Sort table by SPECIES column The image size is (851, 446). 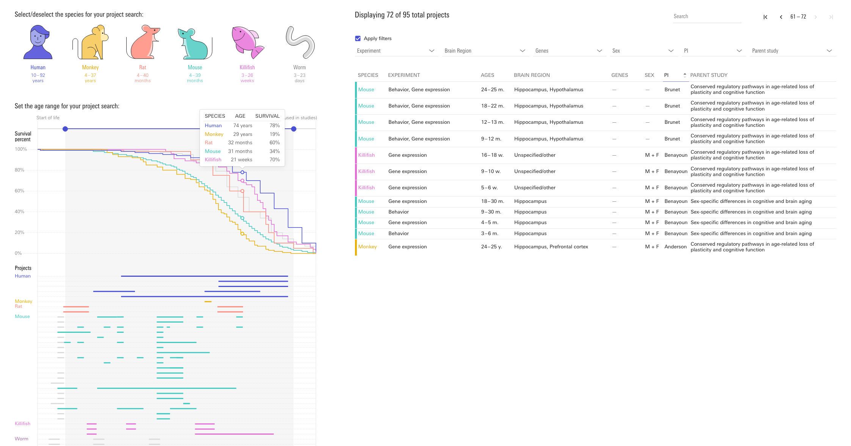point(368,75)
